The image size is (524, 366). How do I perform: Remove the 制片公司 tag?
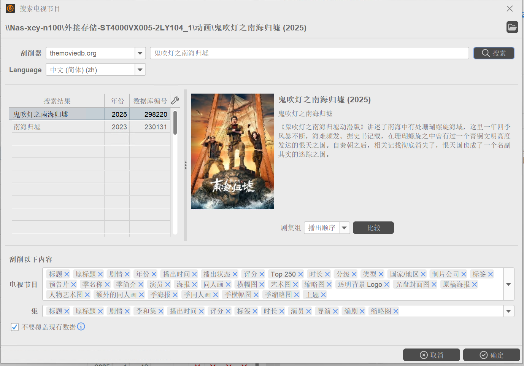click(x=464, y=274)
